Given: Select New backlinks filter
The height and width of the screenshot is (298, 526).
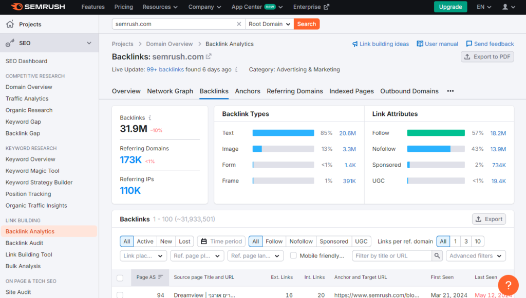Looking at the screenshot, I should click(x=166, y=242).
